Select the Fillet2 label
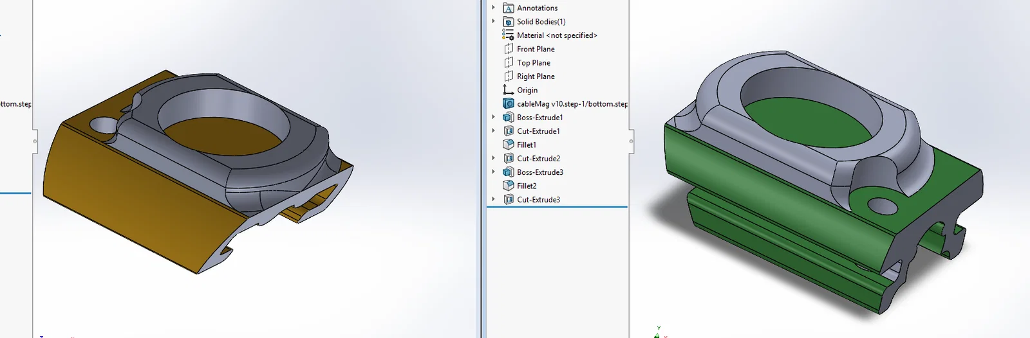Viewport: 1030px width, 338px height. click(x=527, y=186)
